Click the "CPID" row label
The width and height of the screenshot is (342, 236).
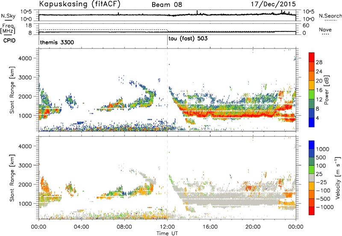(x=9, y=40)
